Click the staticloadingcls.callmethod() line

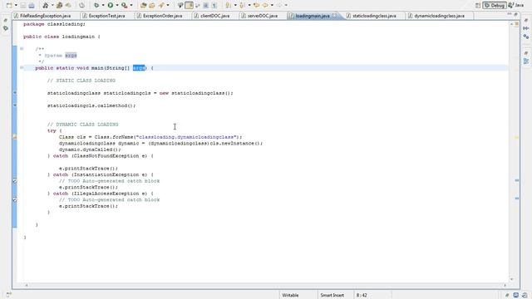[x=91, y=105]
